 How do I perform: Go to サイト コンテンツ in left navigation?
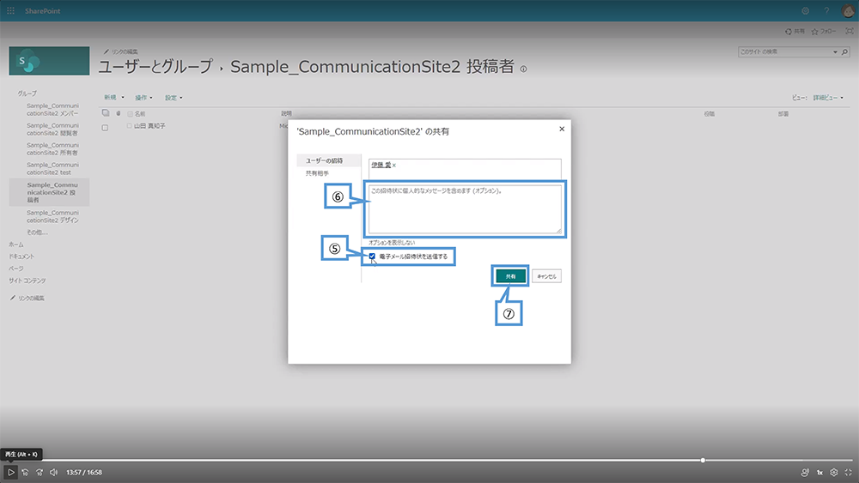[x=27, y=281]
